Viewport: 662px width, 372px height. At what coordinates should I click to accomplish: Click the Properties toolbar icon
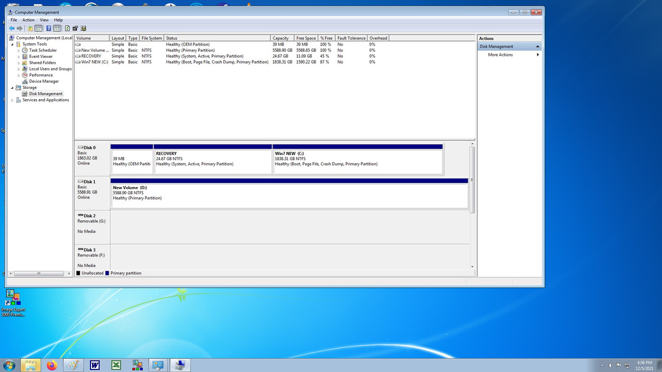tap(76, 28)
